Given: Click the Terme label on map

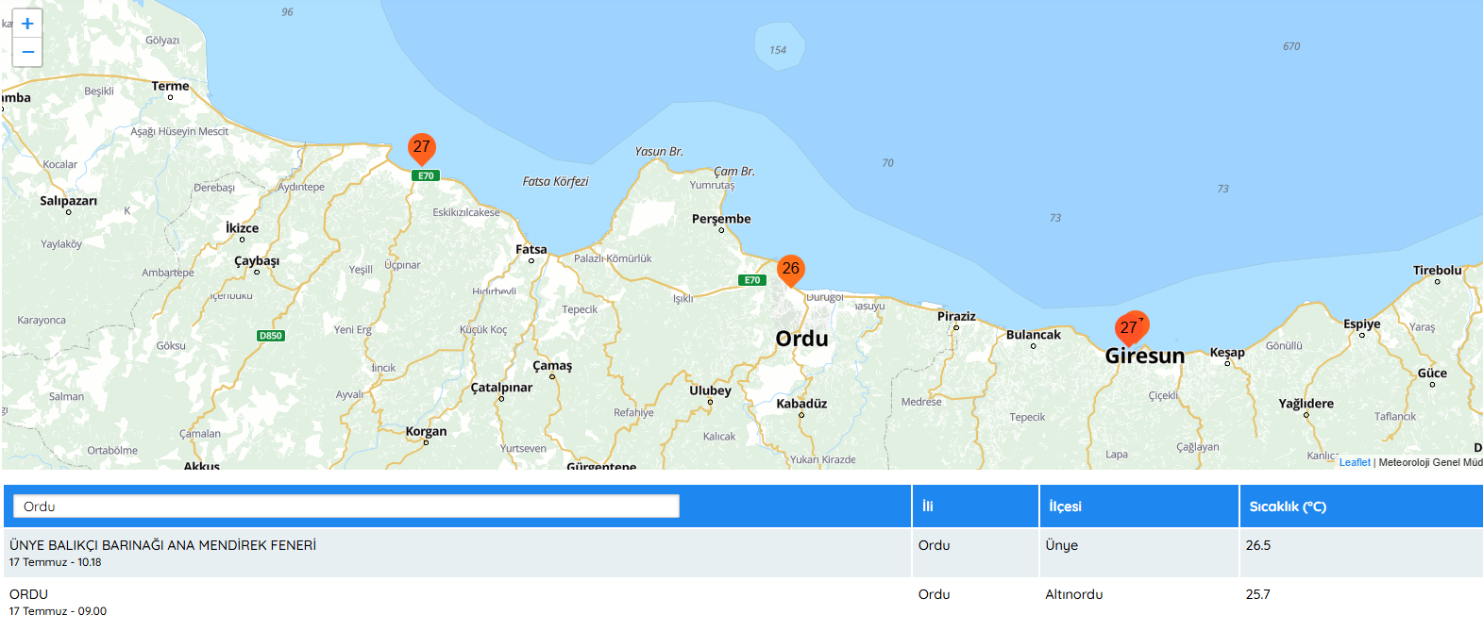Looking at the screenshot, I should (x=170, y=86).
